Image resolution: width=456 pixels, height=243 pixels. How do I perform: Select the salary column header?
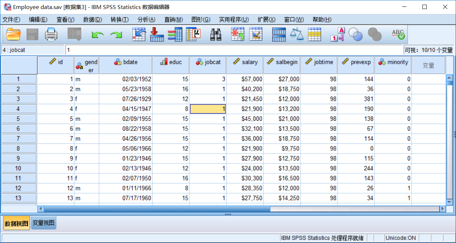pos(245,65)
